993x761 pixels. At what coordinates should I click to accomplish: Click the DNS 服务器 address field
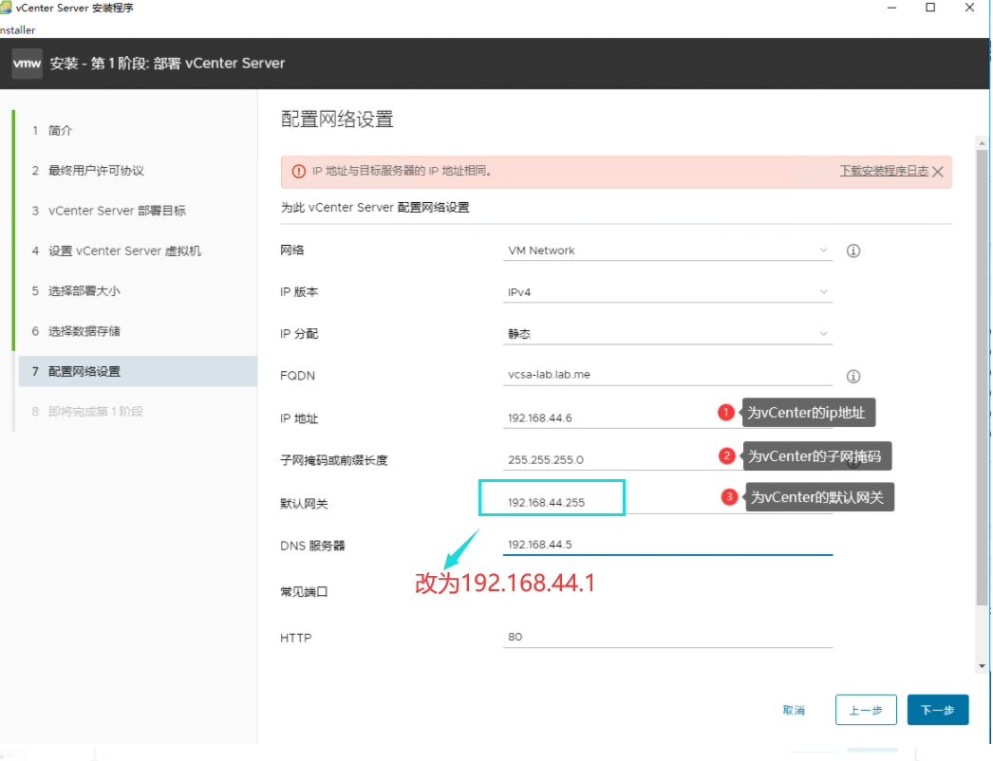617,544
